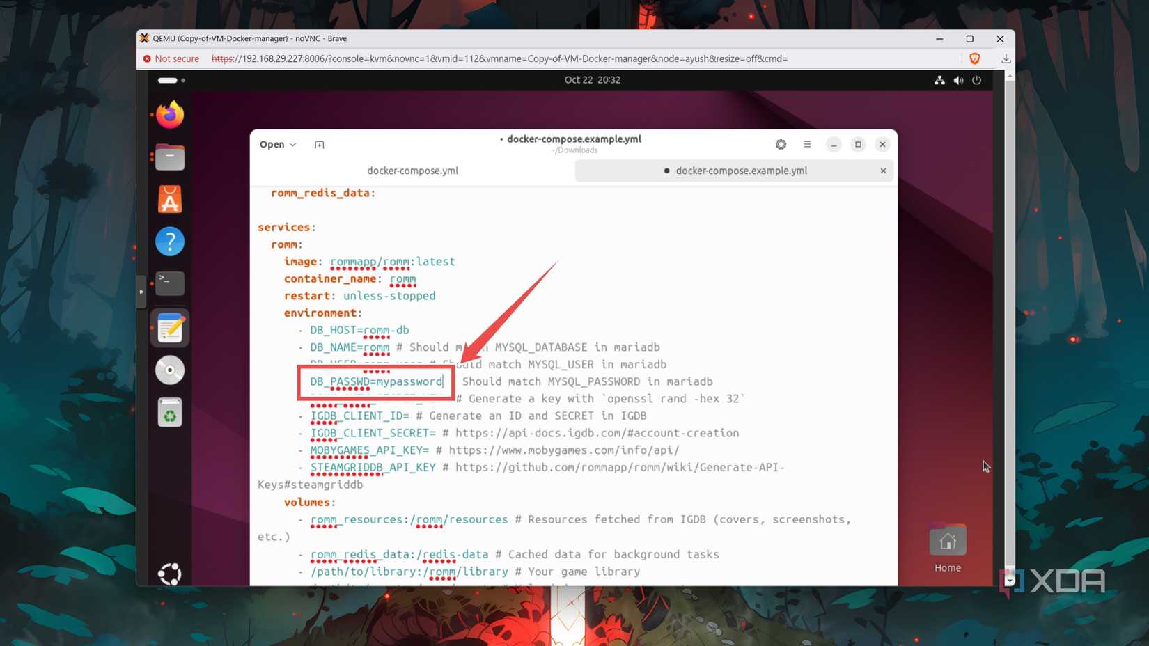Image resolution: width=1149 pixels, height=646 pixels.
Task: Open the power menu icon
Action: [977, 80]
